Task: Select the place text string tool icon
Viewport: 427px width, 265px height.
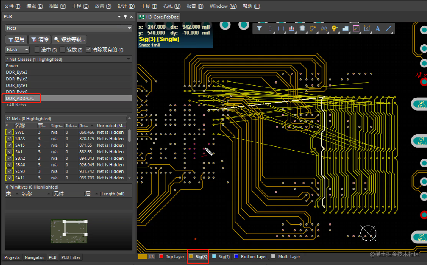Action: click(377, 28)
